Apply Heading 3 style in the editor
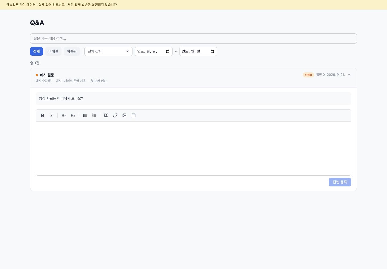Image resolution: width=387 pixels, height=269 pixels. pos(73,115)
